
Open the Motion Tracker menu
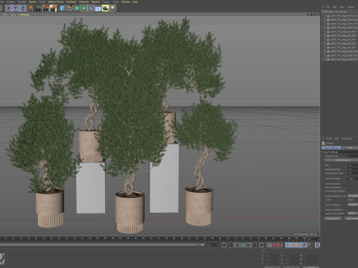(56, 1)
